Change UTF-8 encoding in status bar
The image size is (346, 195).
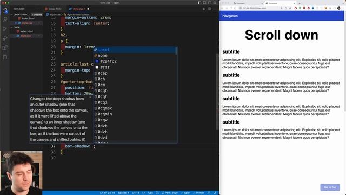pos(136,193)
